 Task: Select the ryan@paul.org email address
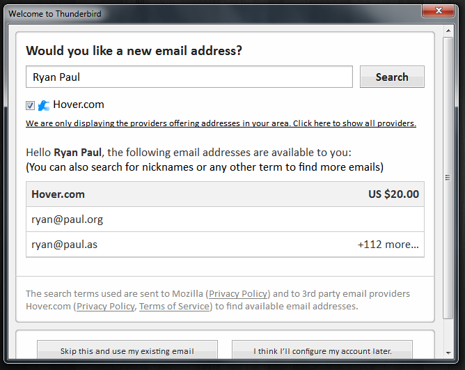[x=225, y=219]
